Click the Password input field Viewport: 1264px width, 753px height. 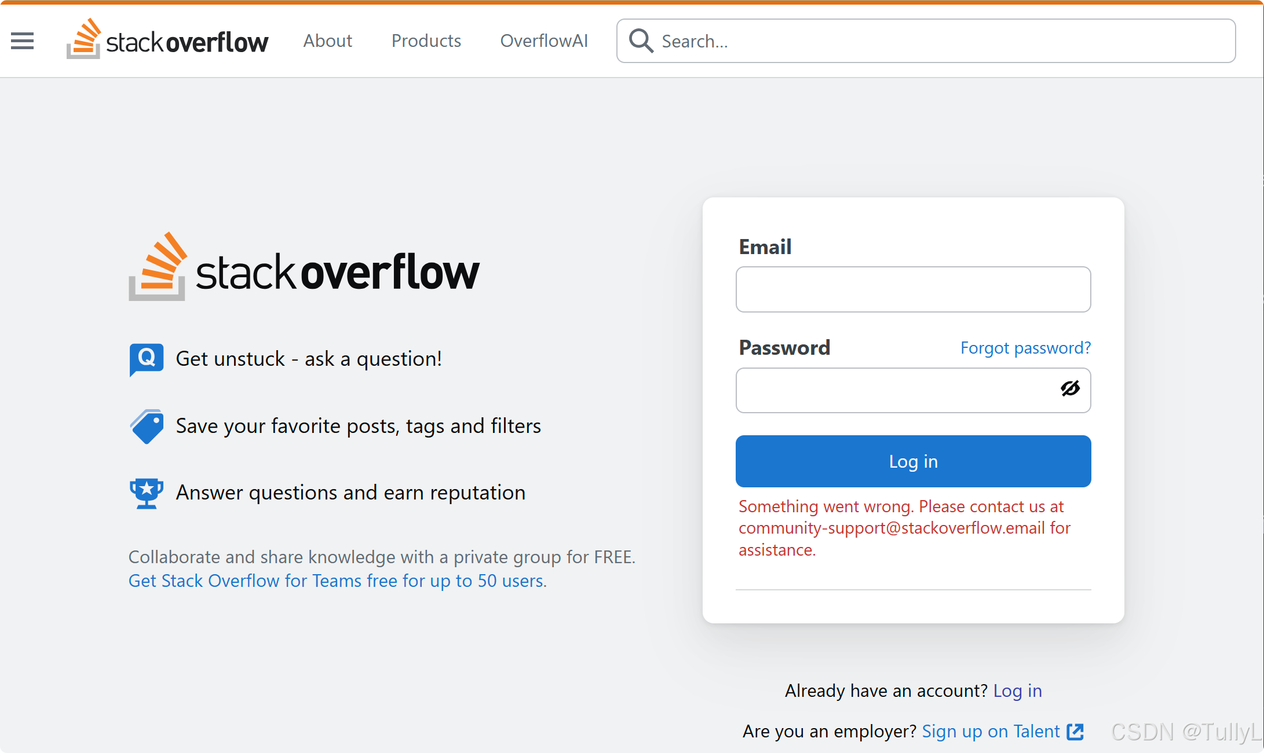point(914,390)
